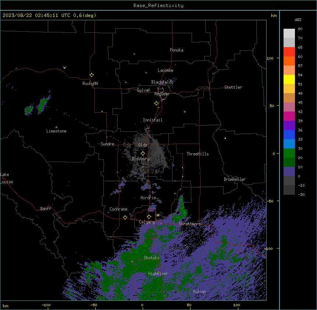The height and width of the screenshot is (310, 317).
Task: Click the HighRiver town label
Action: tap(158, 274)
